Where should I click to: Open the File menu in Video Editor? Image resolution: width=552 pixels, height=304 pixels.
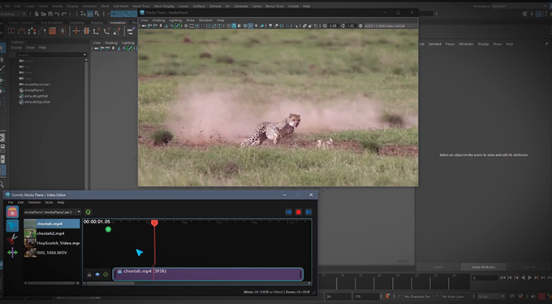point(11,202)
